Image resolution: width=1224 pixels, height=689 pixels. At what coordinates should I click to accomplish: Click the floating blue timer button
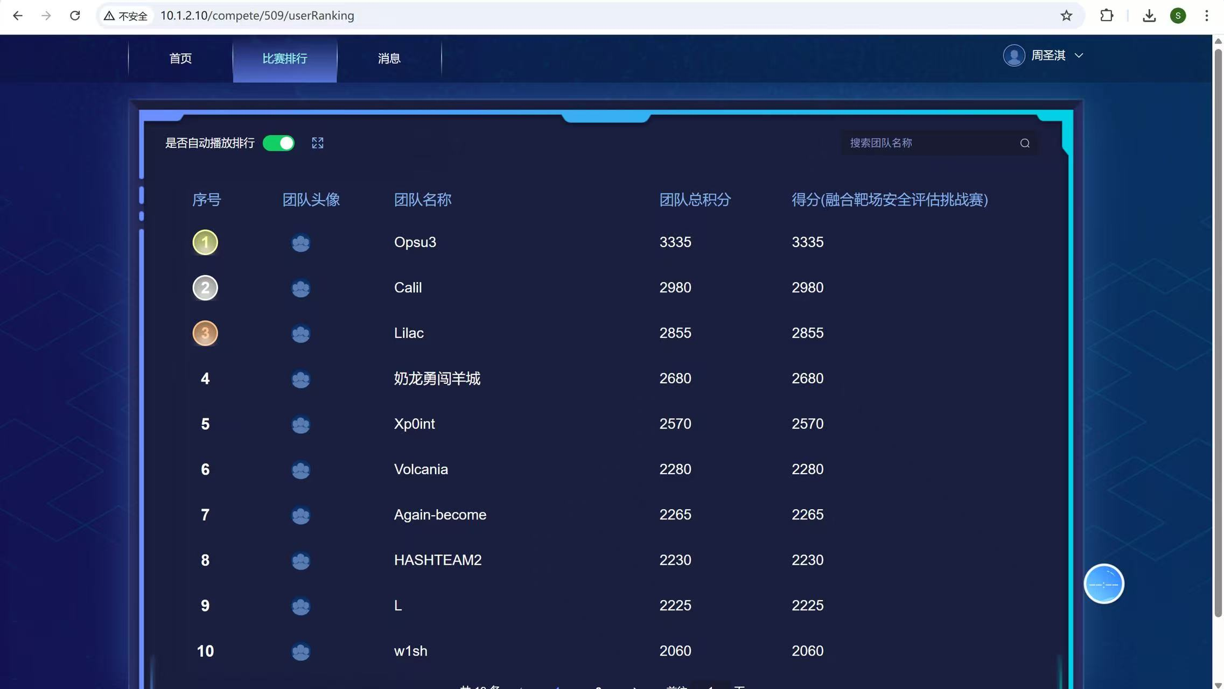click(x=1103, y=584)
